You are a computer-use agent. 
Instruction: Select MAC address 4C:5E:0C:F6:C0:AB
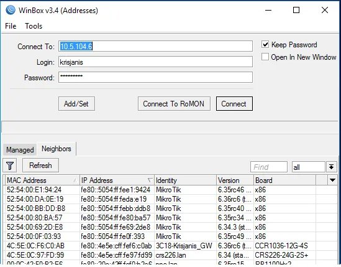(x=35, y=246)
